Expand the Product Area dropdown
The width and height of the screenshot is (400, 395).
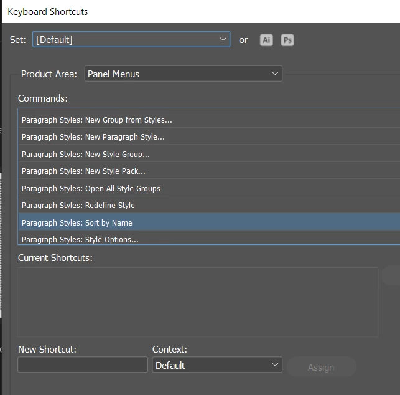coord(183,74)
